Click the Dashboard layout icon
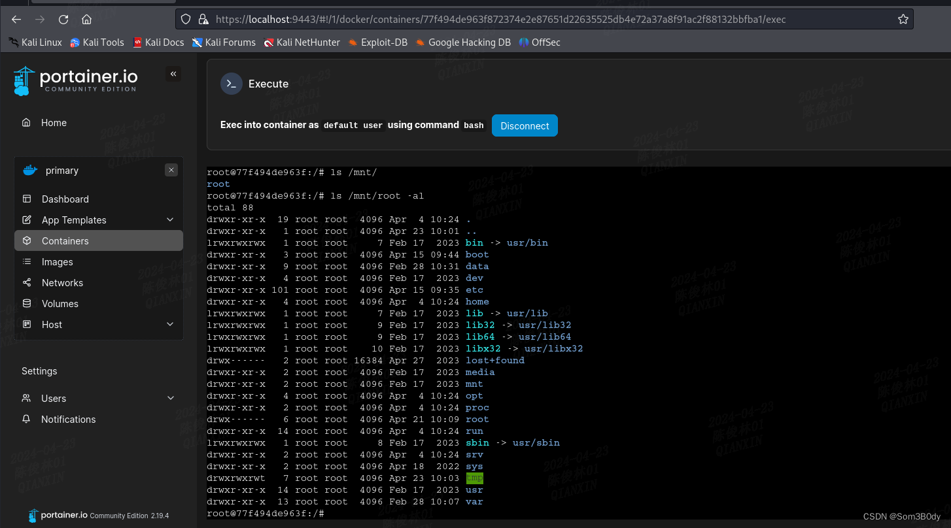The height and width of the screenshot is (528, 951). click(x=27, y=199)
